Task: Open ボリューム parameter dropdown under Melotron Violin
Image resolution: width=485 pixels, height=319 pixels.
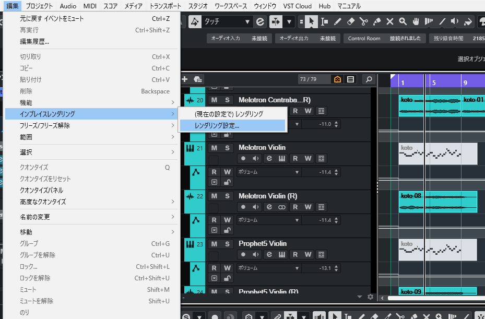Action: tap(268, 172)
